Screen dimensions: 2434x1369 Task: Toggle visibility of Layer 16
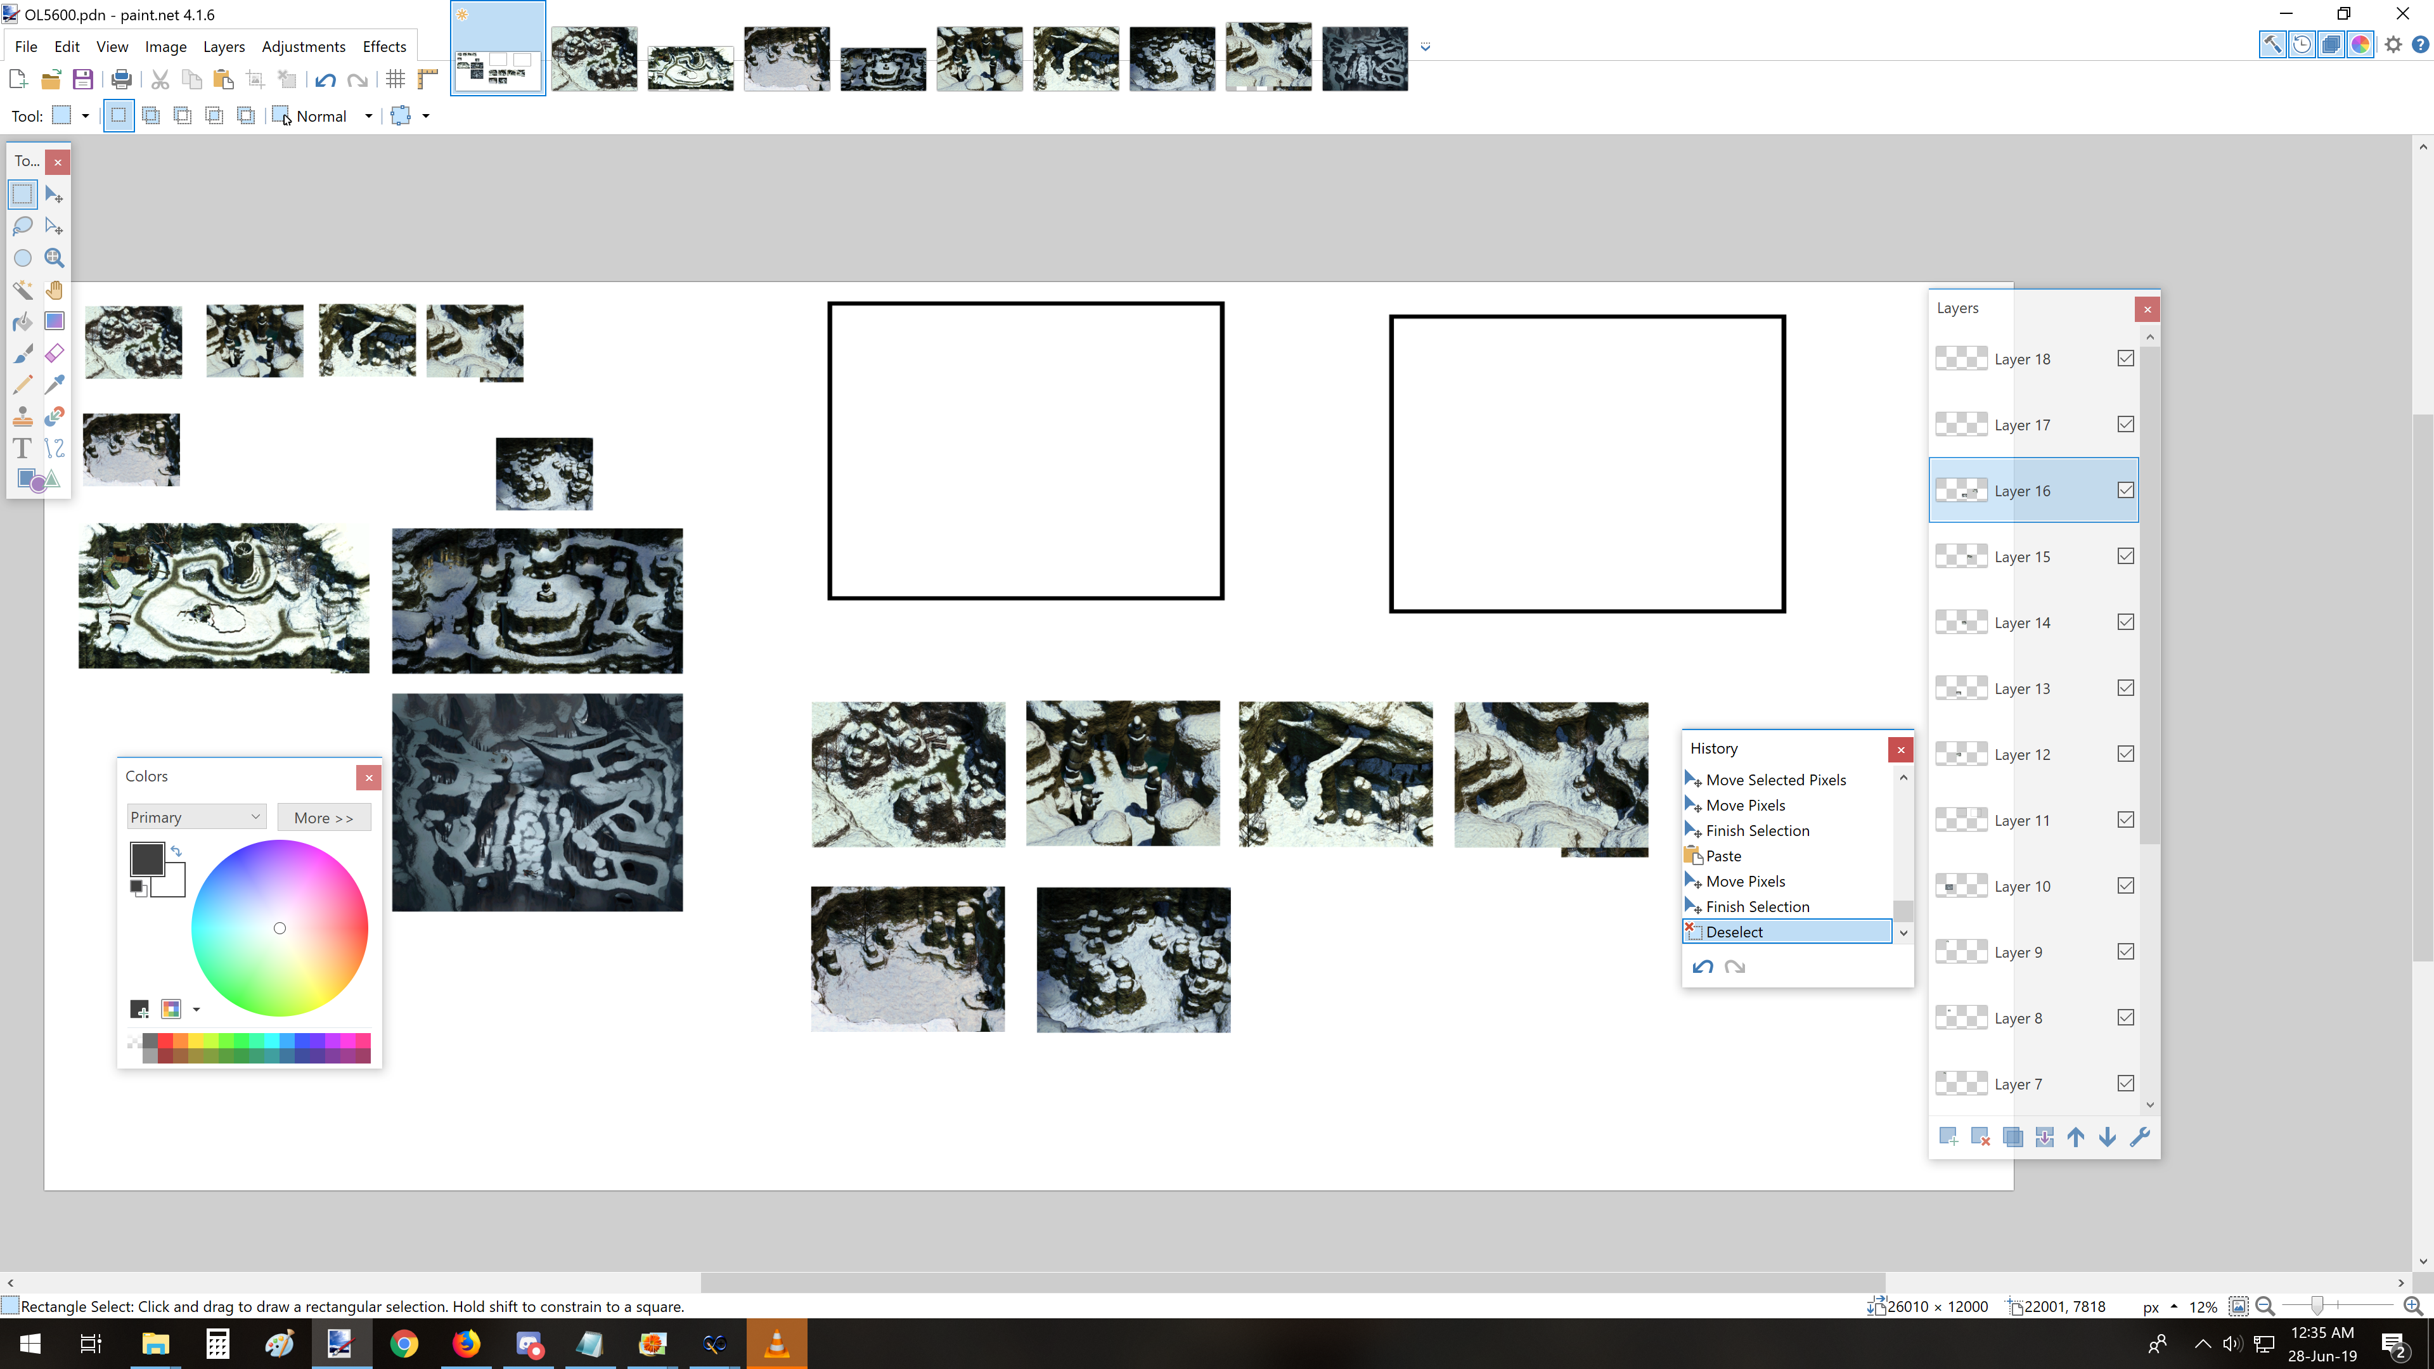pos(2125,490)
